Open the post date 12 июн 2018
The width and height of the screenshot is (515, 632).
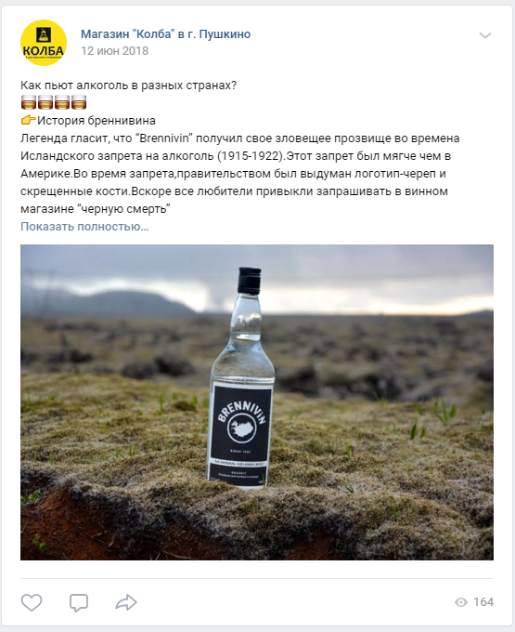(x=115, y=51)
